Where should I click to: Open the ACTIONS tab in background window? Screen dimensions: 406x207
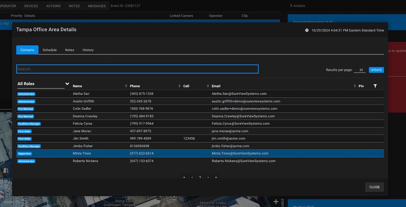tap(53, 6)
